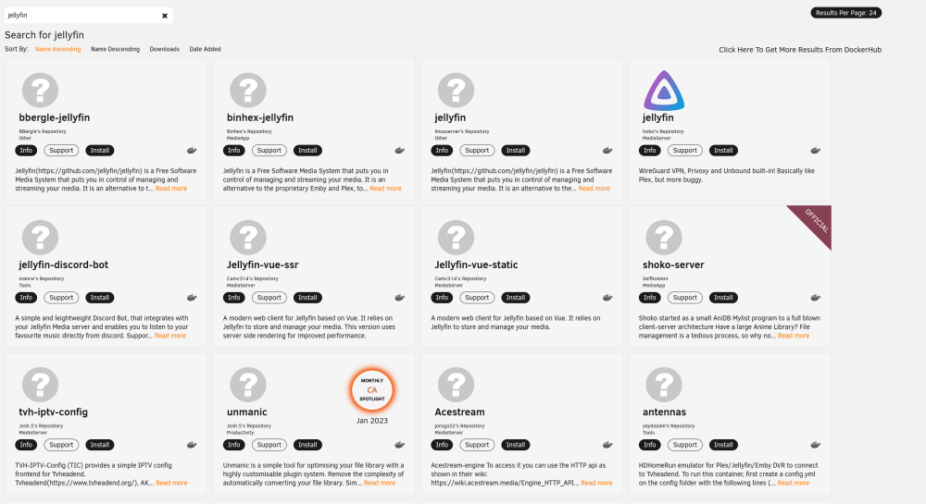Expand Read more on the shoko-server description
The height and width of the screenshot is (504, 926).
[x=794, y=336]
